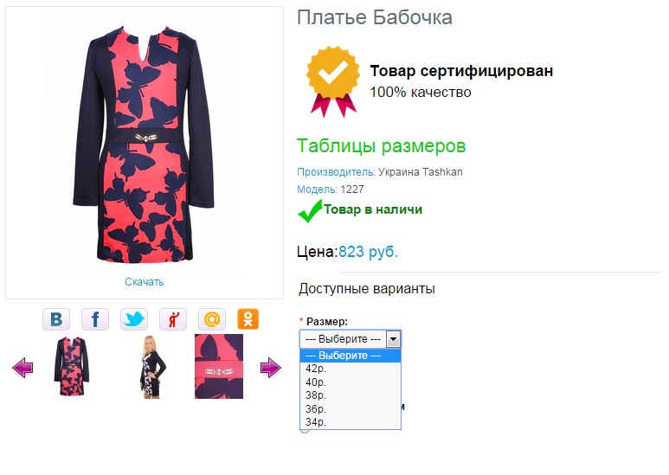Open the belt close-up thumbnail
Image resolution: width=669 pixels, height=475 pixels.
click(x=219, y=366)
